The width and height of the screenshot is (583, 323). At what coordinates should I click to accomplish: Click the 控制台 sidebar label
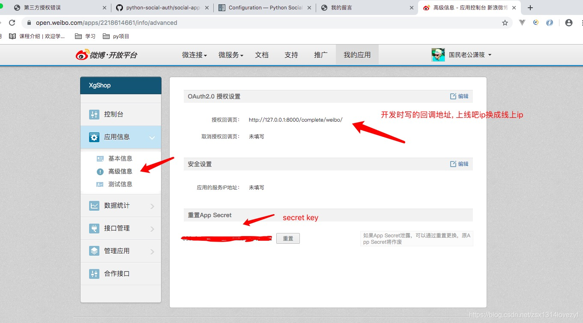pyautogui.click(x=114, y=114)
